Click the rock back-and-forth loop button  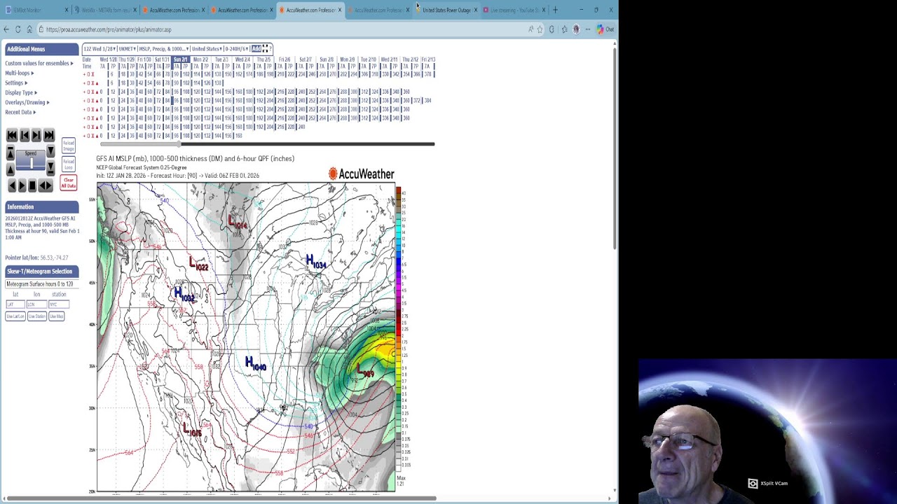[46, 185]
